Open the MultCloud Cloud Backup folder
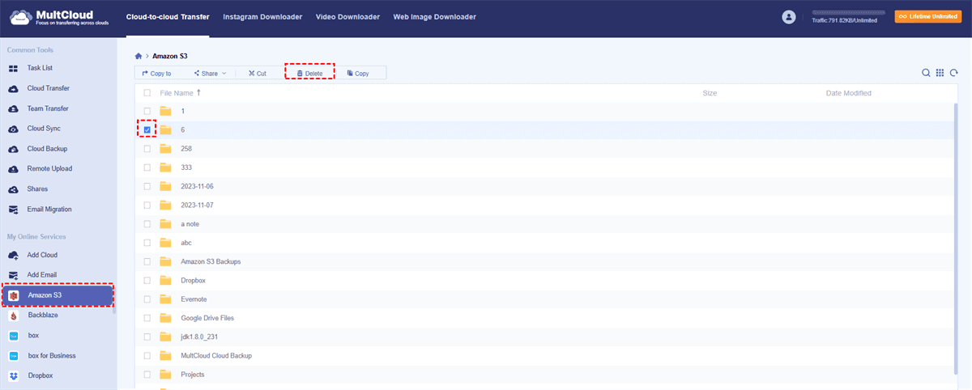Viewport: 972px width, 390px height. point(216,356)
